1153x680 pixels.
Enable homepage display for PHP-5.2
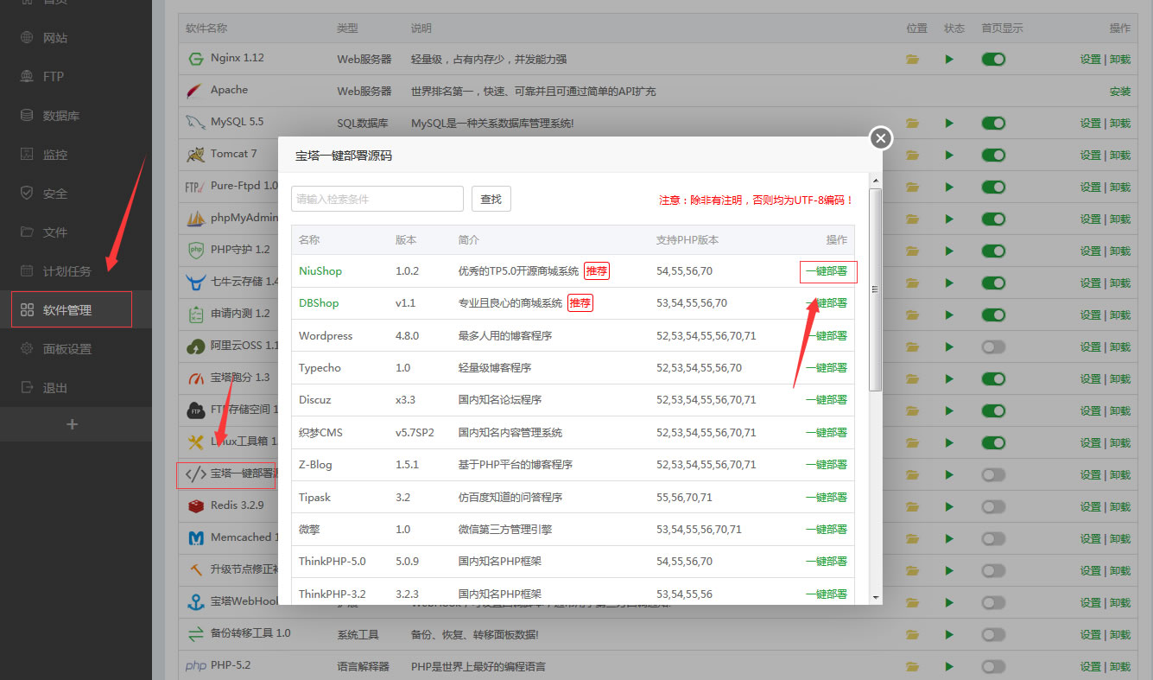click(994, 666)
